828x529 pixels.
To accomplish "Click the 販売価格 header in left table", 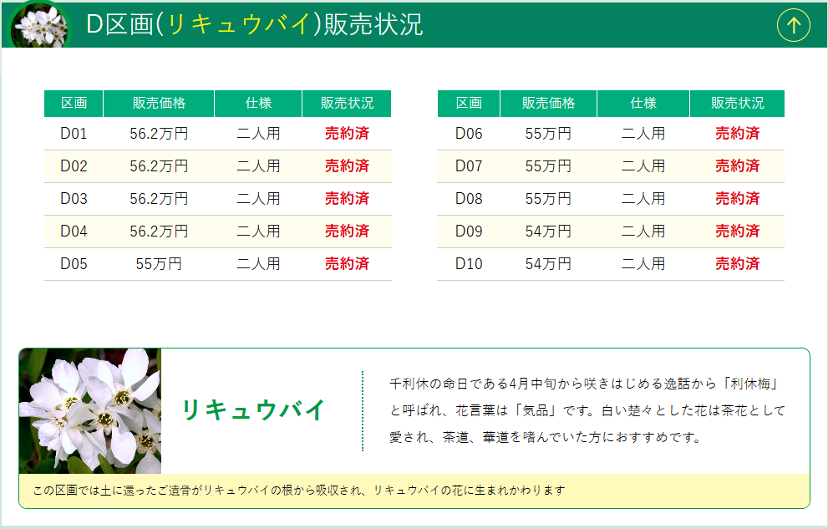I will click(x=159, y=104).
